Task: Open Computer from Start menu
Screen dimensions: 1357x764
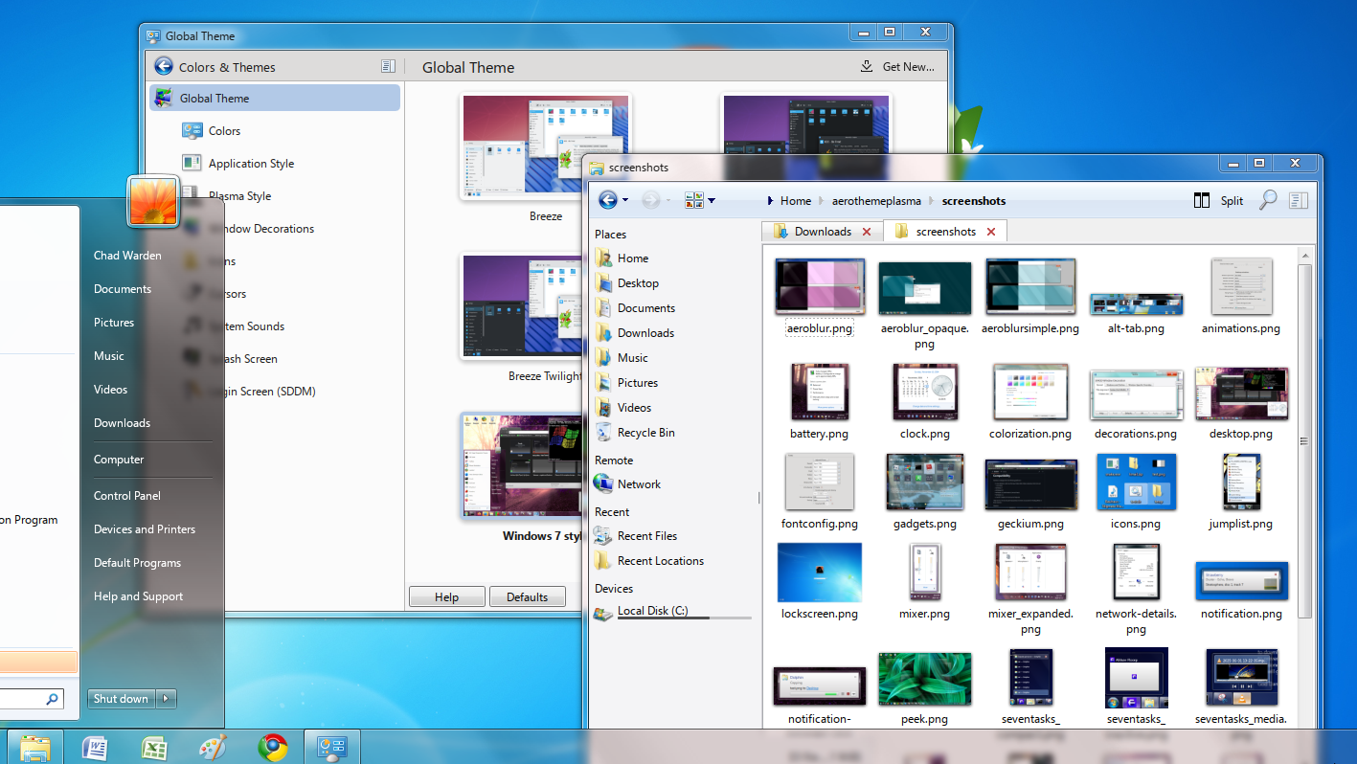Action: point(119,460)
